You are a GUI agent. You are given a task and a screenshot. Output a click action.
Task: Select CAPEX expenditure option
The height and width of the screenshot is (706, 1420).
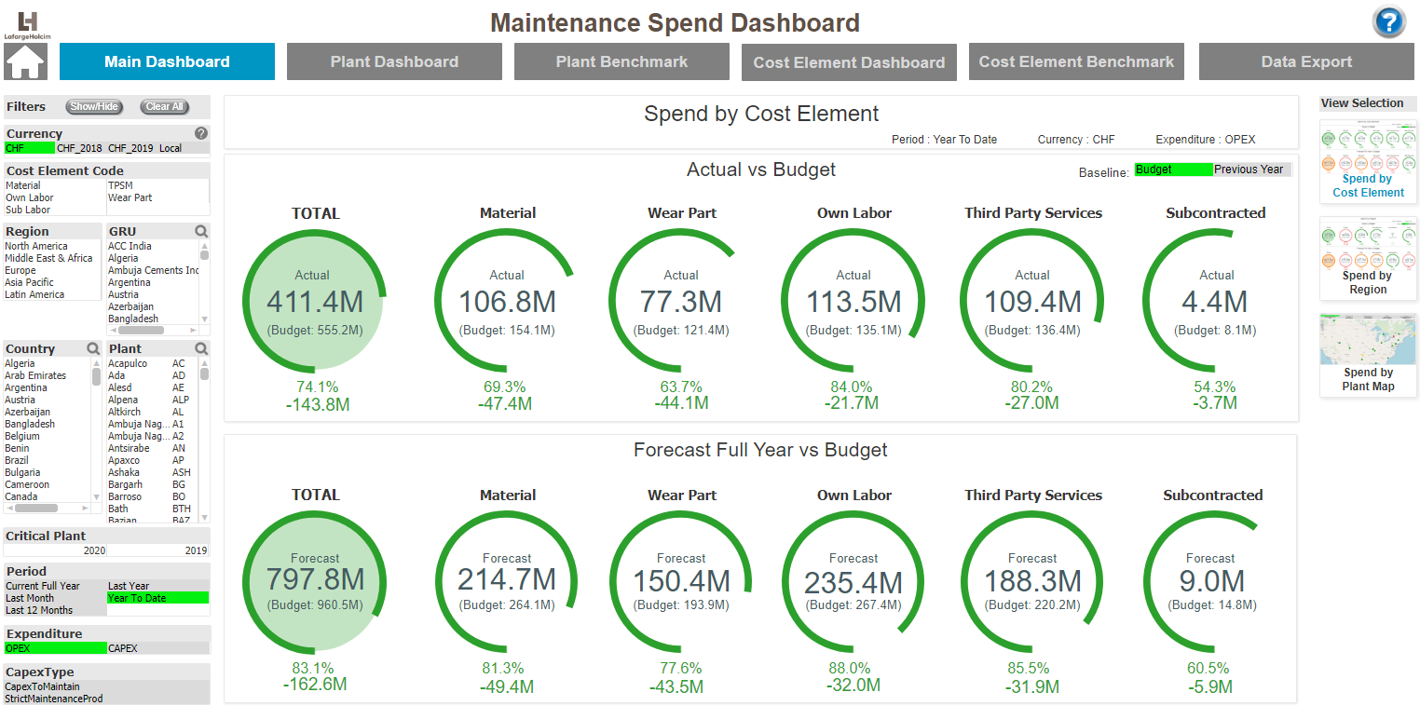(x=158, y=648)
